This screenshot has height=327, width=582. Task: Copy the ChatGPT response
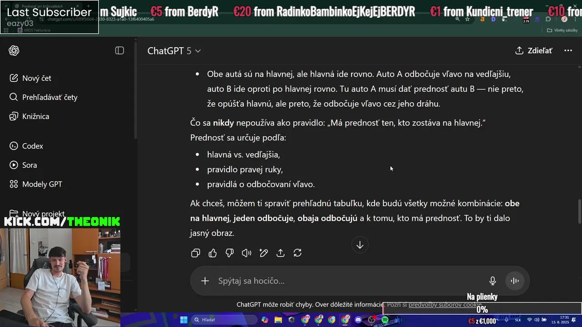196,253
